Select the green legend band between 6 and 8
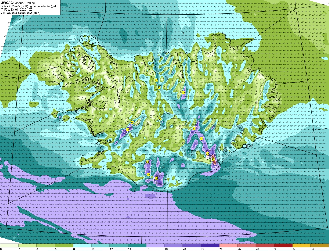The height and width of the screenshot is (251, 329). click(x=64, y=246)
